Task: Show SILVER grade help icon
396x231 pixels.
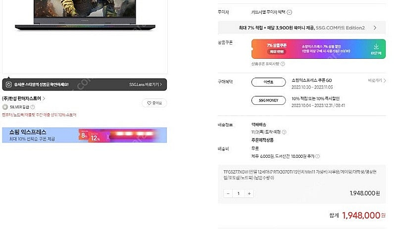Action: [33, 107]
